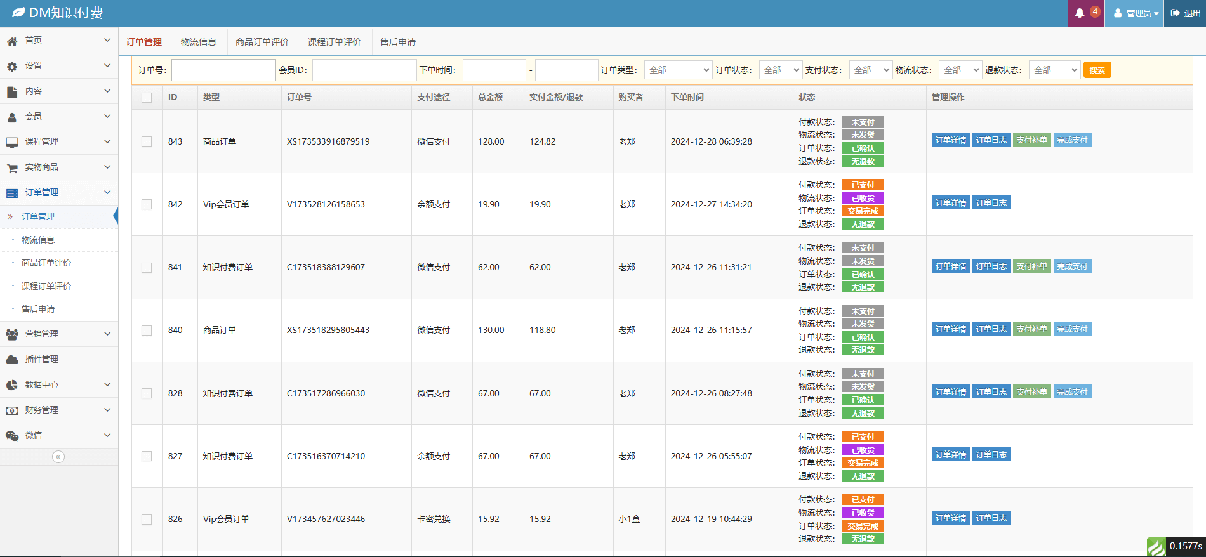The height and width of the screenshot is (557, 1206).
Task: Click the 订单号 input field
Action: [223, 70]
